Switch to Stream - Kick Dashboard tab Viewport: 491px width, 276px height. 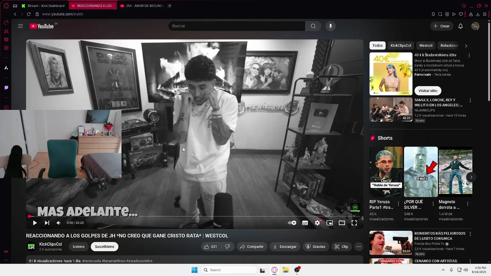(x=43, y=6)
